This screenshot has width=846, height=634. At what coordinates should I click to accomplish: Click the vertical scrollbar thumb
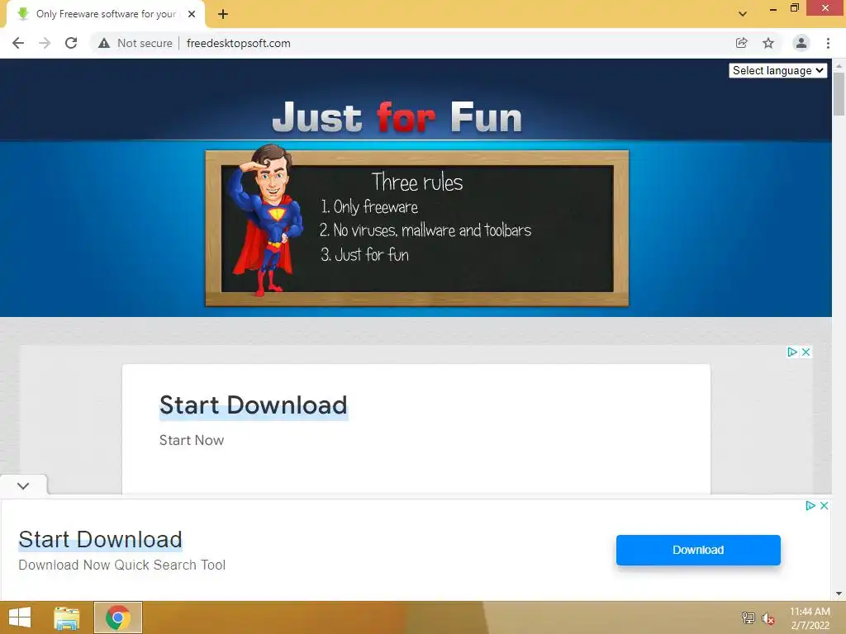(x=839, y=94)
